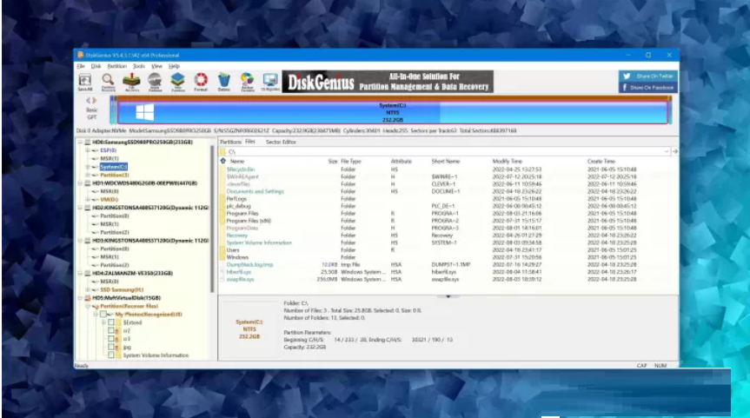This screenshot has height=418, width=750.
Task: Collapse the HD0 Samsung SSD node
Action: (x=80, y=142)
